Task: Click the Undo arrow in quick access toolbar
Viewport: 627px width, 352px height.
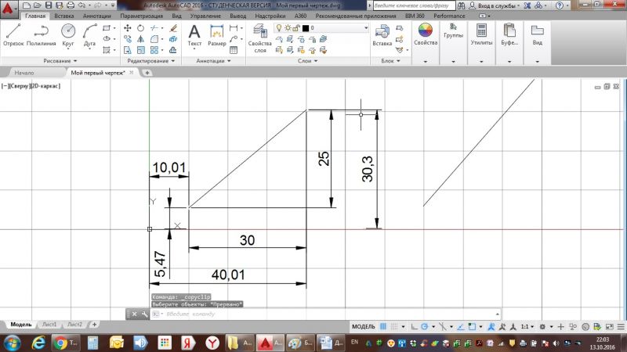Action: (82, 5)
